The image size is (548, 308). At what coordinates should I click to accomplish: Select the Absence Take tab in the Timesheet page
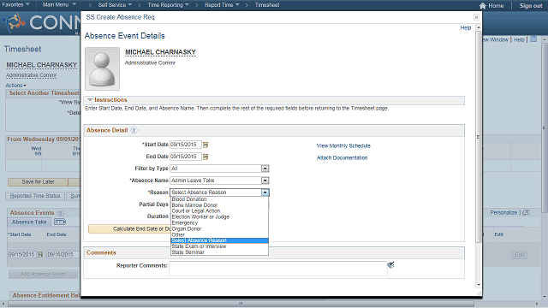click(29, 222)
